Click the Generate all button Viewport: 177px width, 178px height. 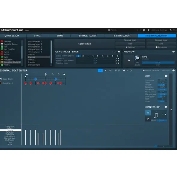click(x=85, y=44)
